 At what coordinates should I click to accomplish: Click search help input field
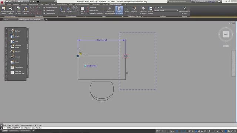(179, 1)
